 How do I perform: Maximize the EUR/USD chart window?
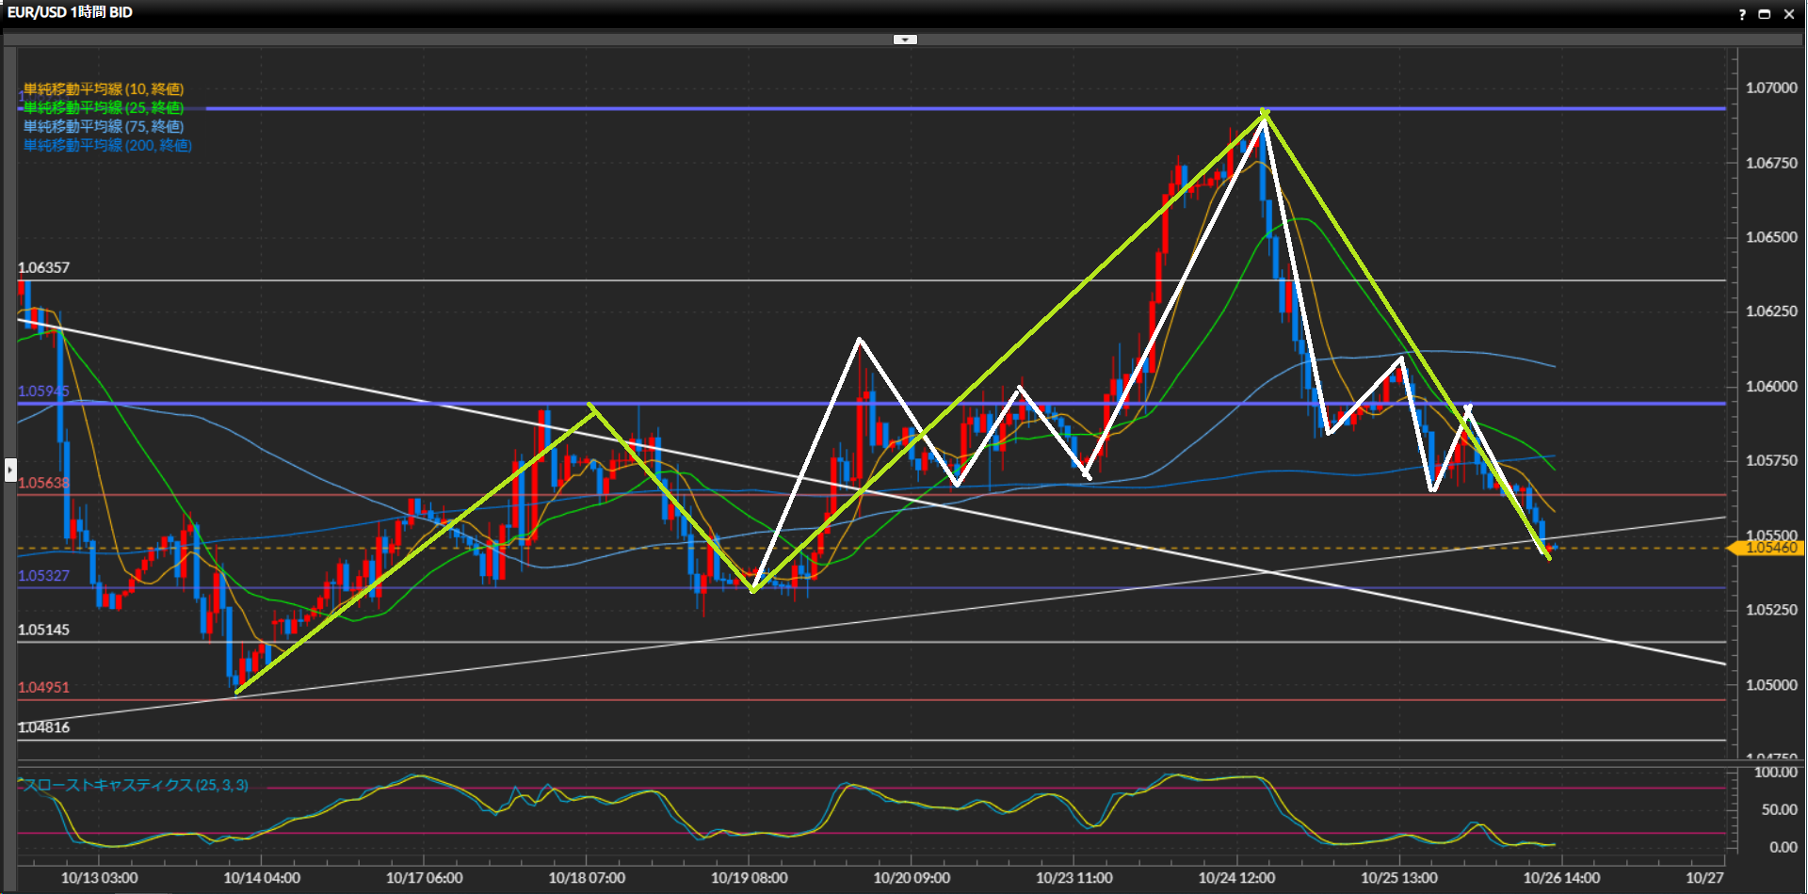pyautogui.click(x=1765, y=14)
